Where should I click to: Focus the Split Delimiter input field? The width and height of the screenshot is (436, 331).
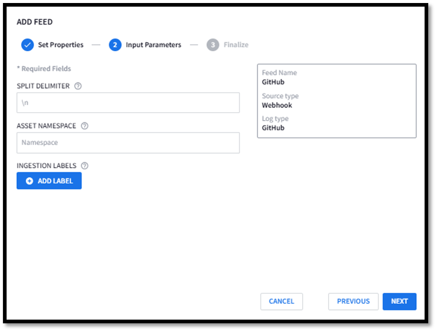[x=128, y=103]
